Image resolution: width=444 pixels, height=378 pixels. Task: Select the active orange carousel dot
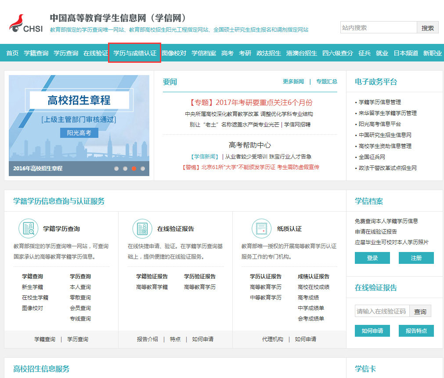tap(134, 169)
